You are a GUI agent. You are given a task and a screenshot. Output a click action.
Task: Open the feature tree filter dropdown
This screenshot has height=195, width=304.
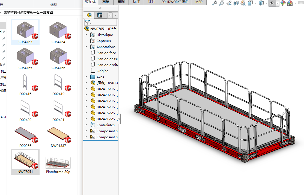tap(88, 22)
